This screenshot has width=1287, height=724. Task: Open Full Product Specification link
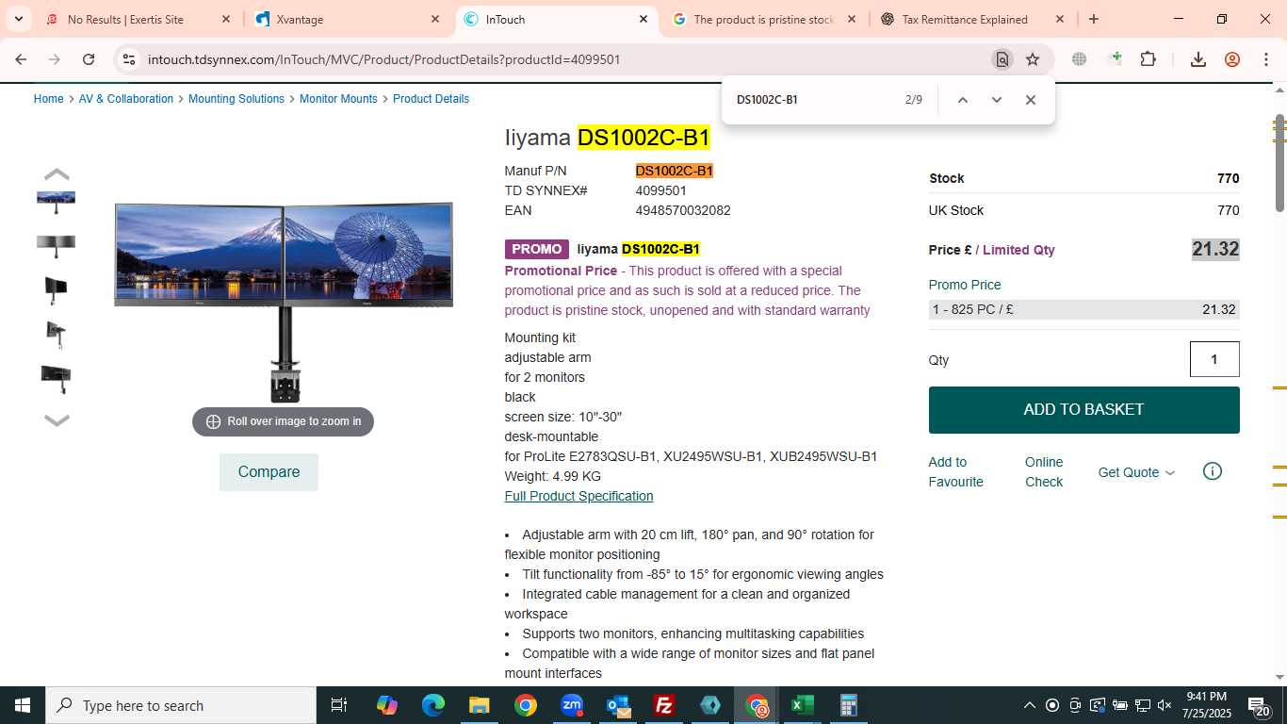[578, 496]
